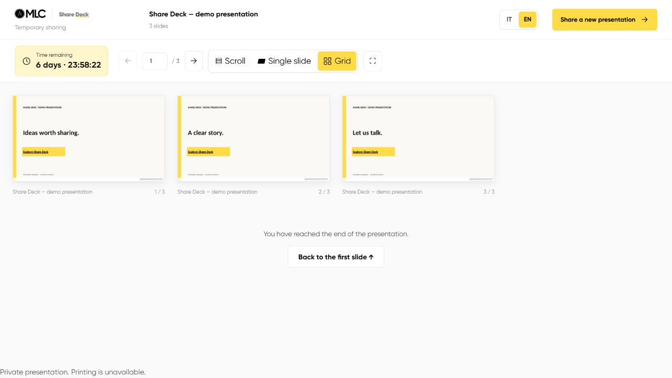Click the 3 slides subtitle text
Image resolution: width=672 pixels, height=378 pixels.
(x=159, y=26)
